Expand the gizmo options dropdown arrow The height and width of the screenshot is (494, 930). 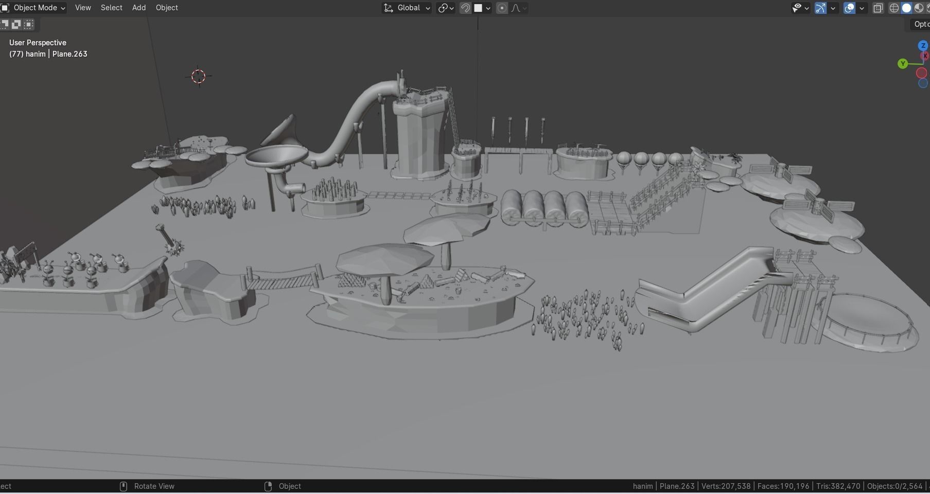pyautogui.click(x=833, y=8)
